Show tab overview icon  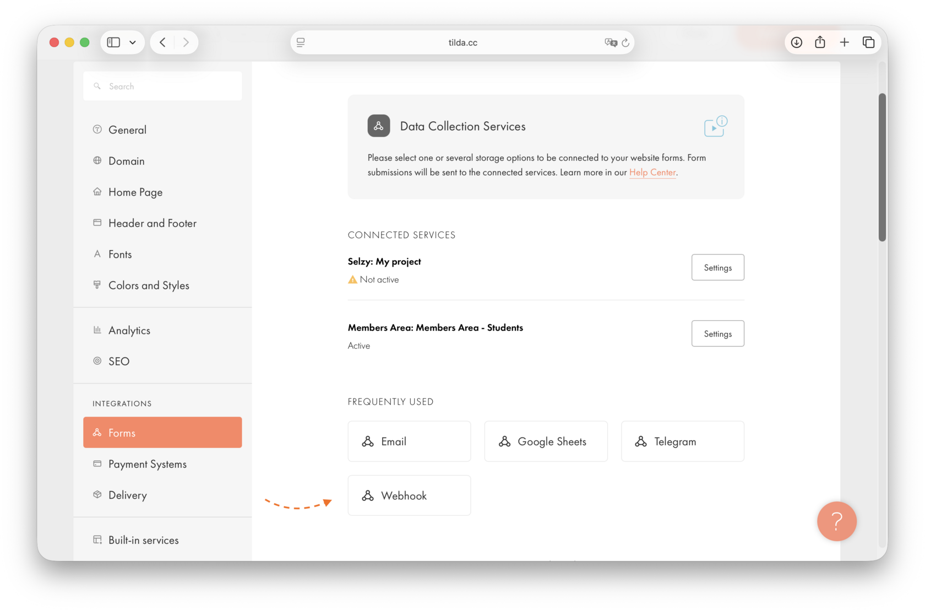[x=868, y=42]
